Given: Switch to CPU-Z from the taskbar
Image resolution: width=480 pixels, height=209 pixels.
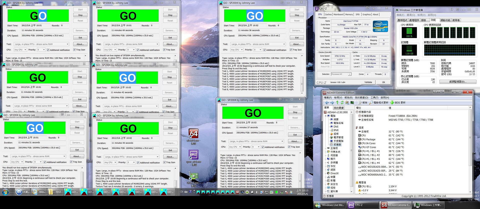Looking at the screenshot, I should pos(362,205).
